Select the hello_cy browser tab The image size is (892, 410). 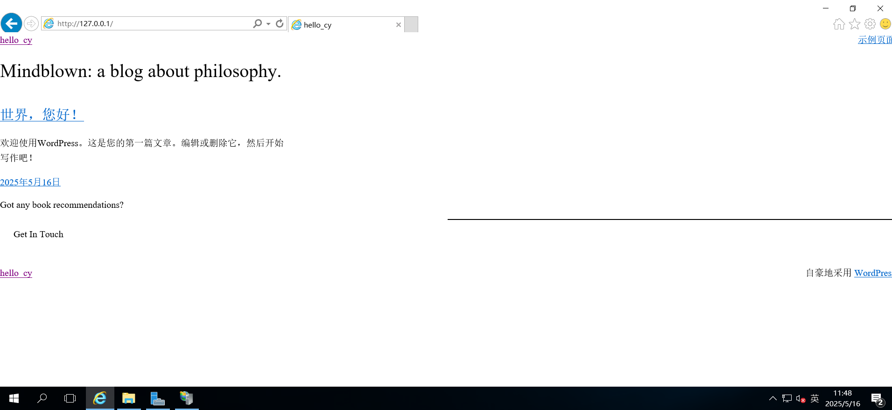(345, 25)
